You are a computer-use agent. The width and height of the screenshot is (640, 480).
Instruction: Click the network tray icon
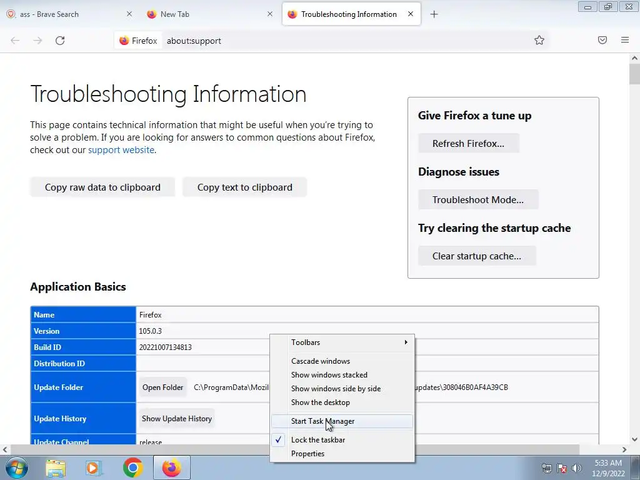(546, 468)
